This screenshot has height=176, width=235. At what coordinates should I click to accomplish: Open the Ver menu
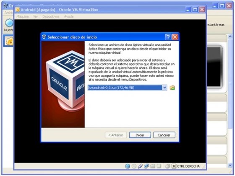coord(36,16)
